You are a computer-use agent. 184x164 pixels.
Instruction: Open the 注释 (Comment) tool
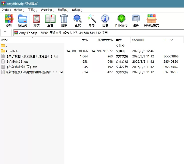pyautogui.click(x=136, y=19)
